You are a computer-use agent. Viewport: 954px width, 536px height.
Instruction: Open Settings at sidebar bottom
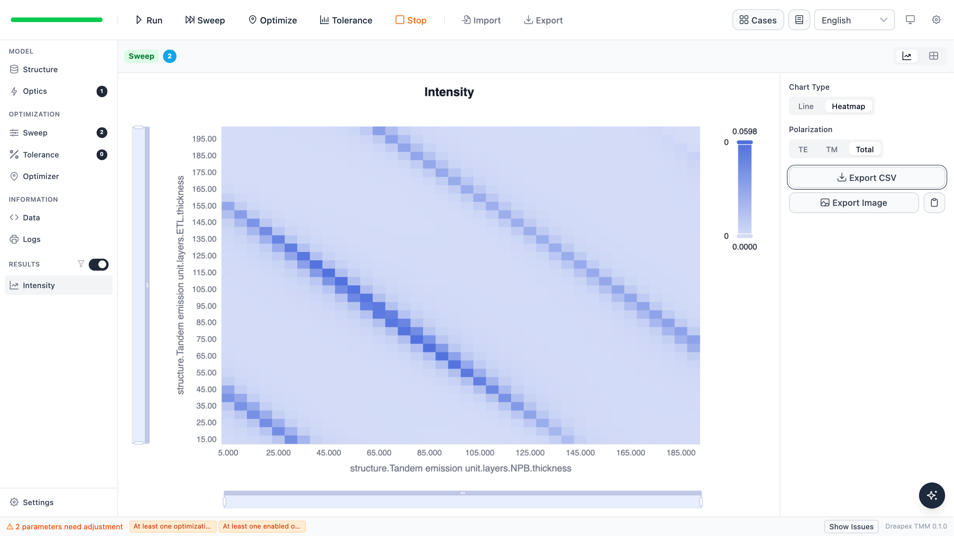[59, 502]
